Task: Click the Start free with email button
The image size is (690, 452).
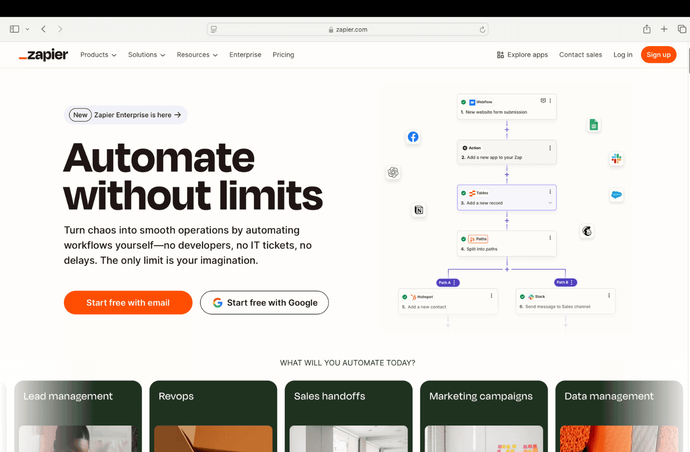Action: pos(128,302)
